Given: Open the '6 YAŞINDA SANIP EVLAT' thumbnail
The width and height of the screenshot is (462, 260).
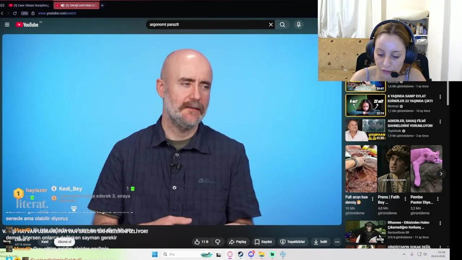Looking at the screenshot, I should (x=365, y=105).
